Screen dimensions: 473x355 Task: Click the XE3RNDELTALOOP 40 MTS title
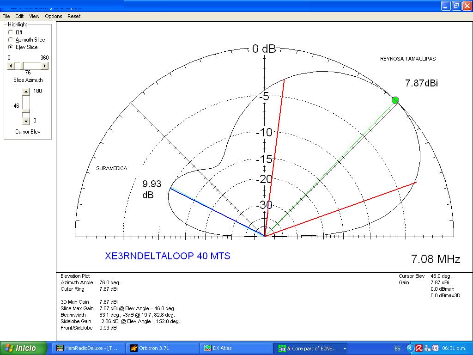168,256
